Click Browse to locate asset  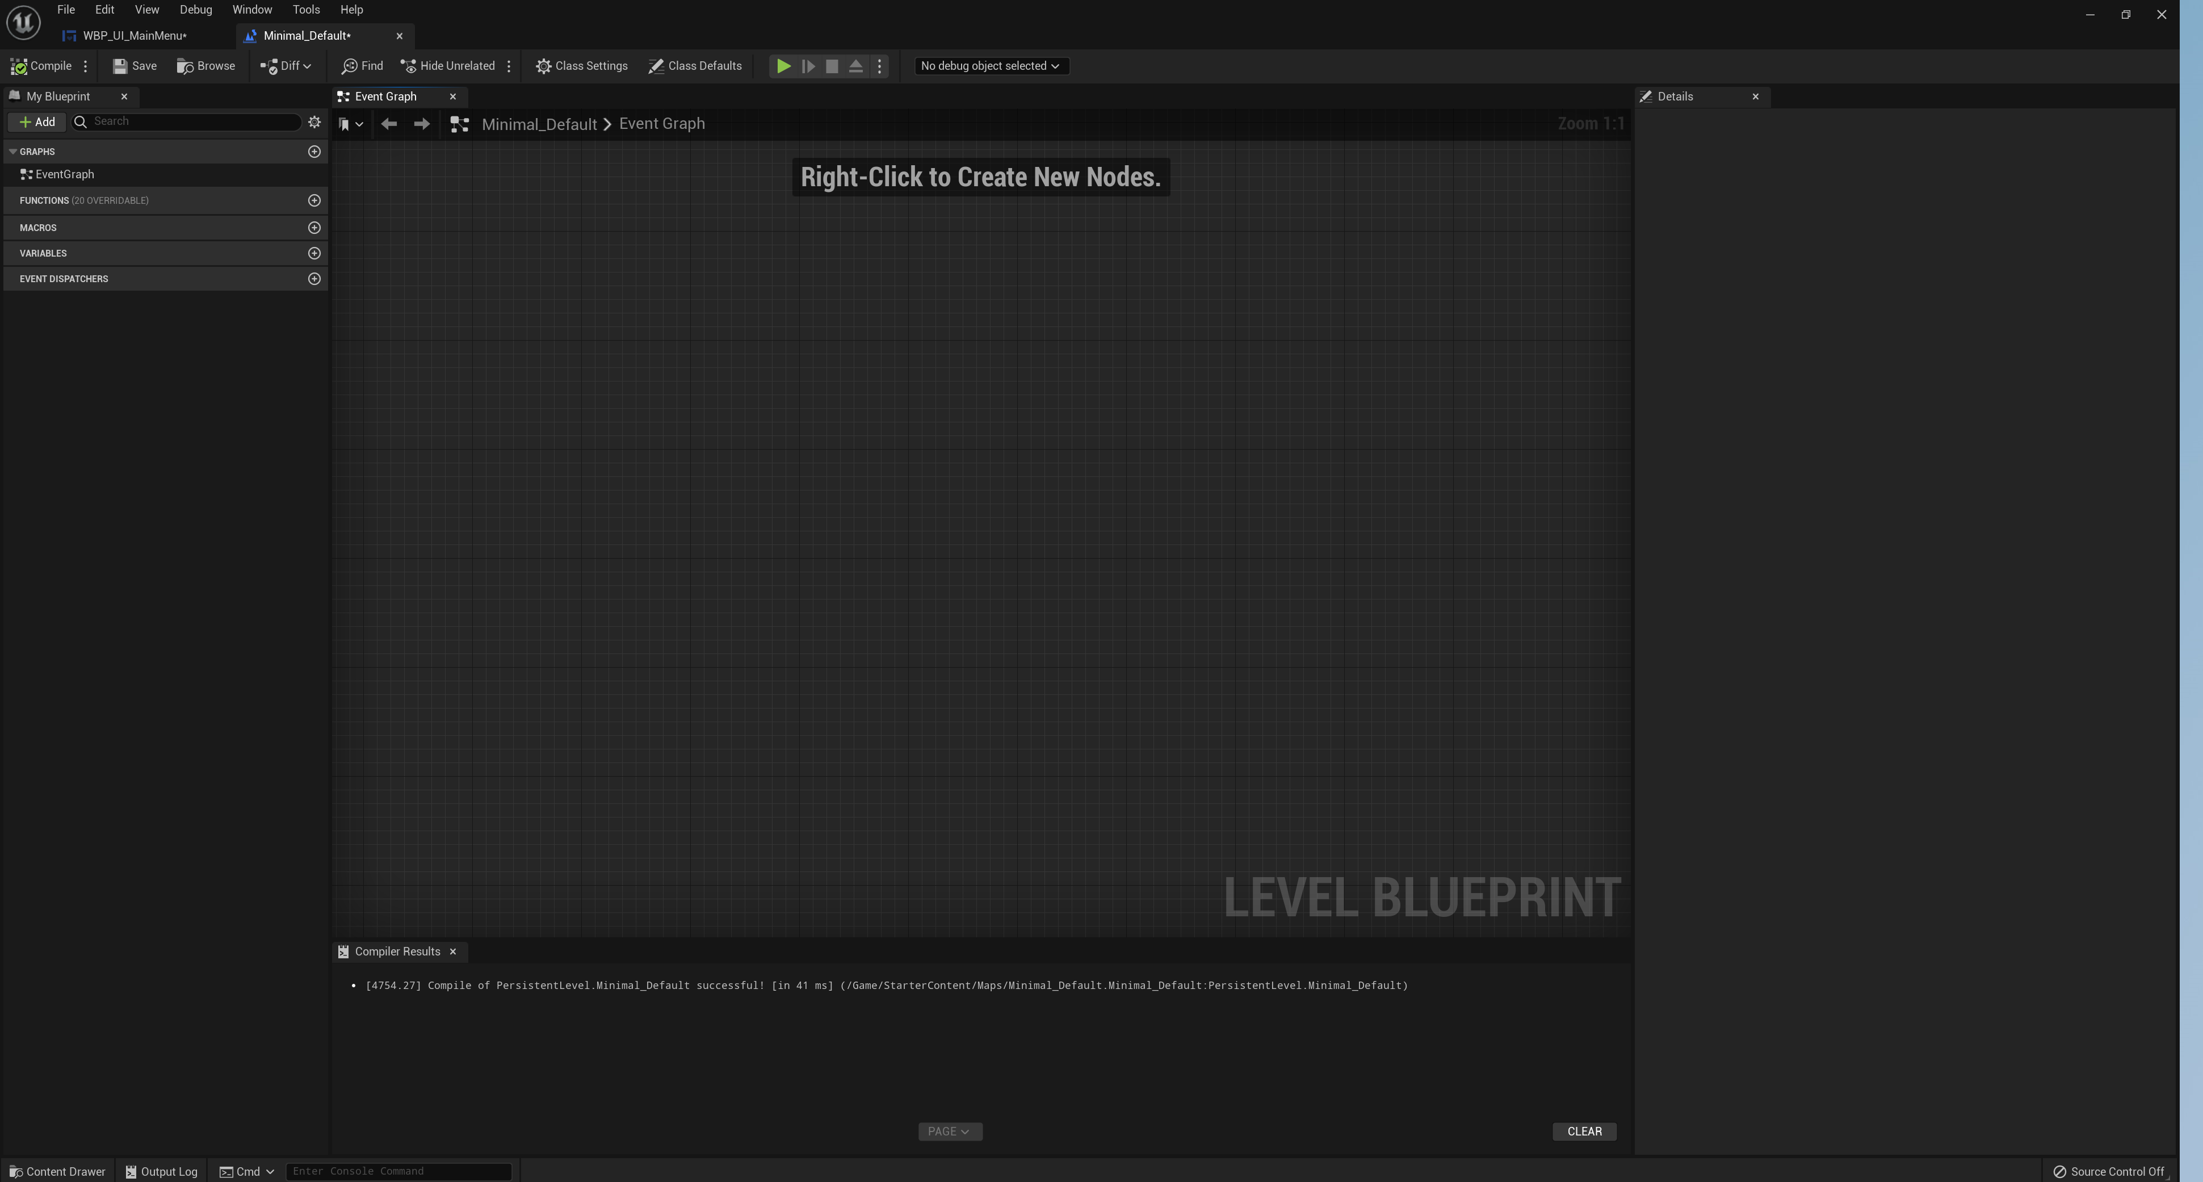pos(206,66)
